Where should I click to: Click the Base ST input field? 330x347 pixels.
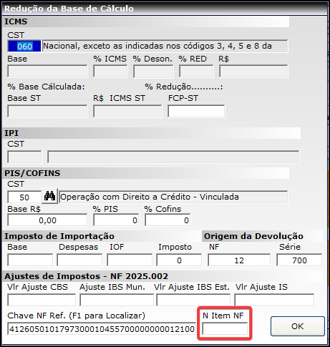point(47,111)
